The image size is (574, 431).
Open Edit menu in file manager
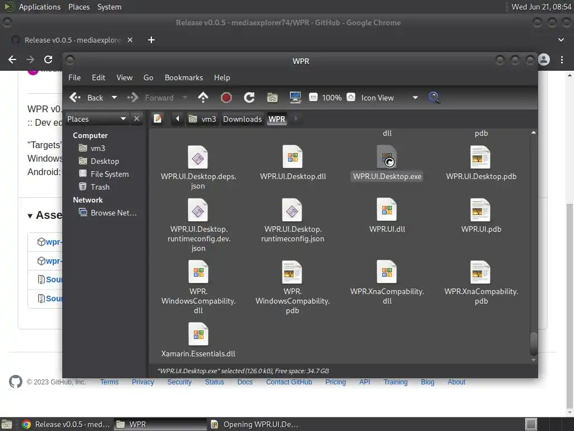pyautogui.click(x=99, y=77)
